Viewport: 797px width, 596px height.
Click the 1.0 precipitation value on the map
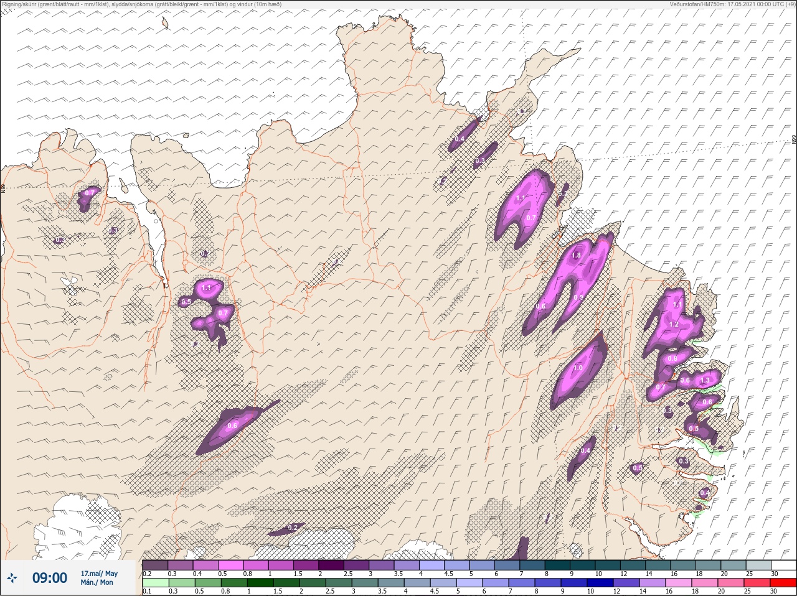click(578, 368)
